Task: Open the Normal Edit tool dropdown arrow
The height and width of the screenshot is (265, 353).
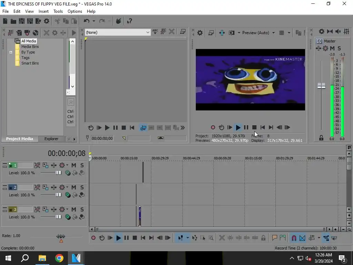Action: point(187,238)
